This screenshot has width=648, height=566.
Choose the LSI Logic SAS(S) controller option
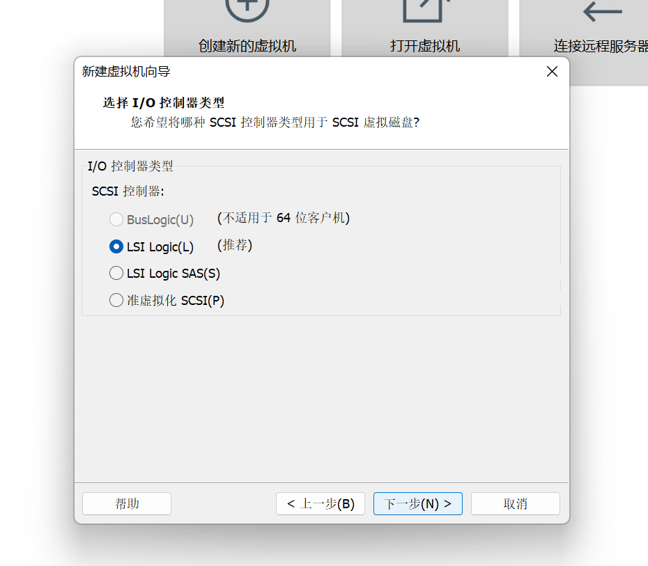(116, 274)
